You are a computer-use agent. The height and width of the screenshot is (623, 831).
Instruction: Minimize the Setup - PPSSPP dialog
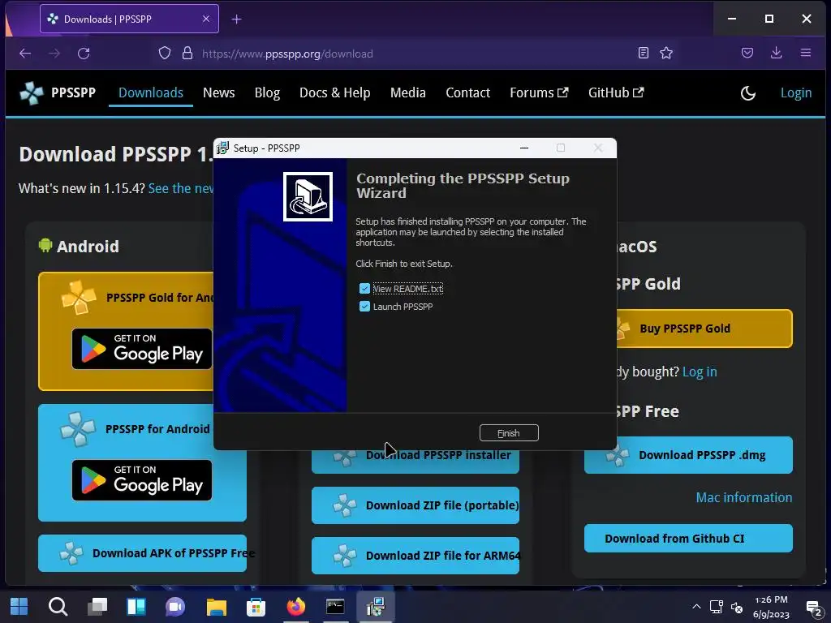[x=524, y=148]
